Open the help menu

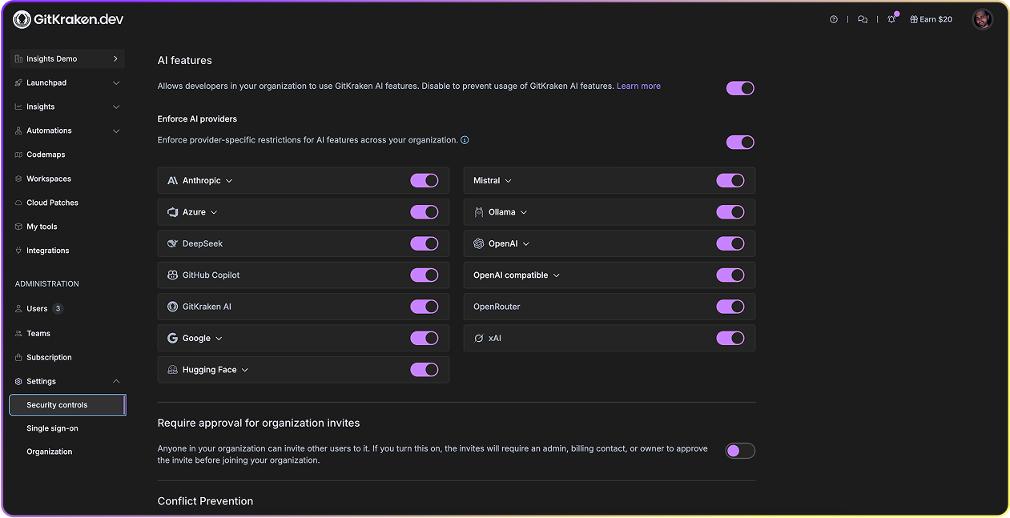coord(834,18)
